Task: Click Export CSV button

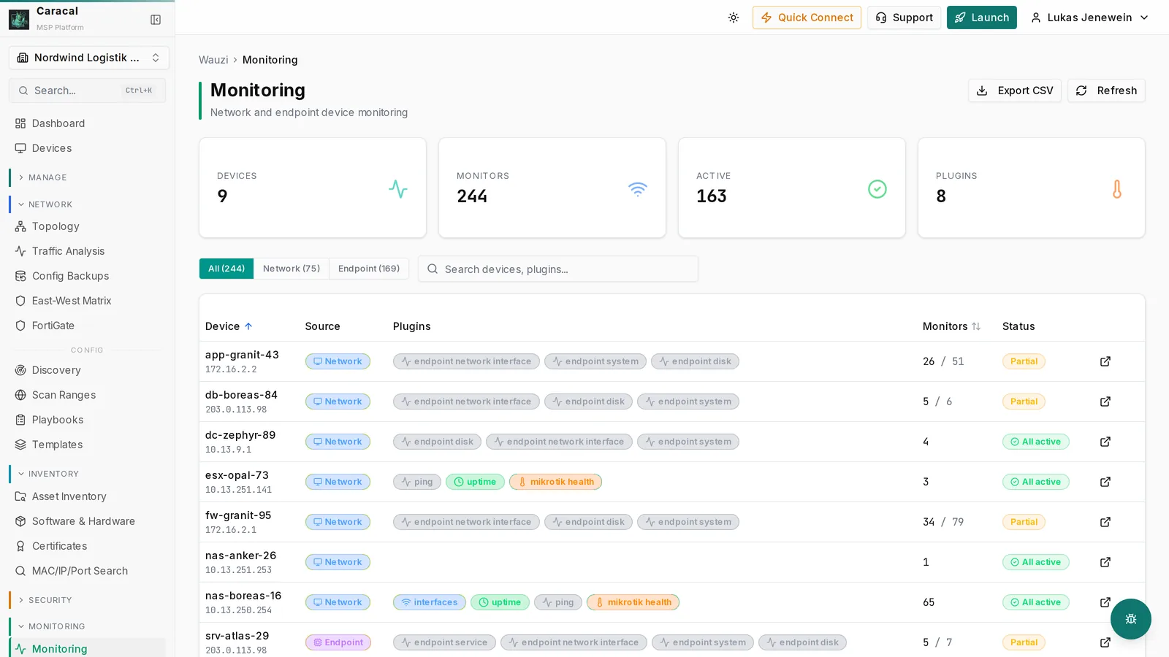Action: pos(1015,91)
